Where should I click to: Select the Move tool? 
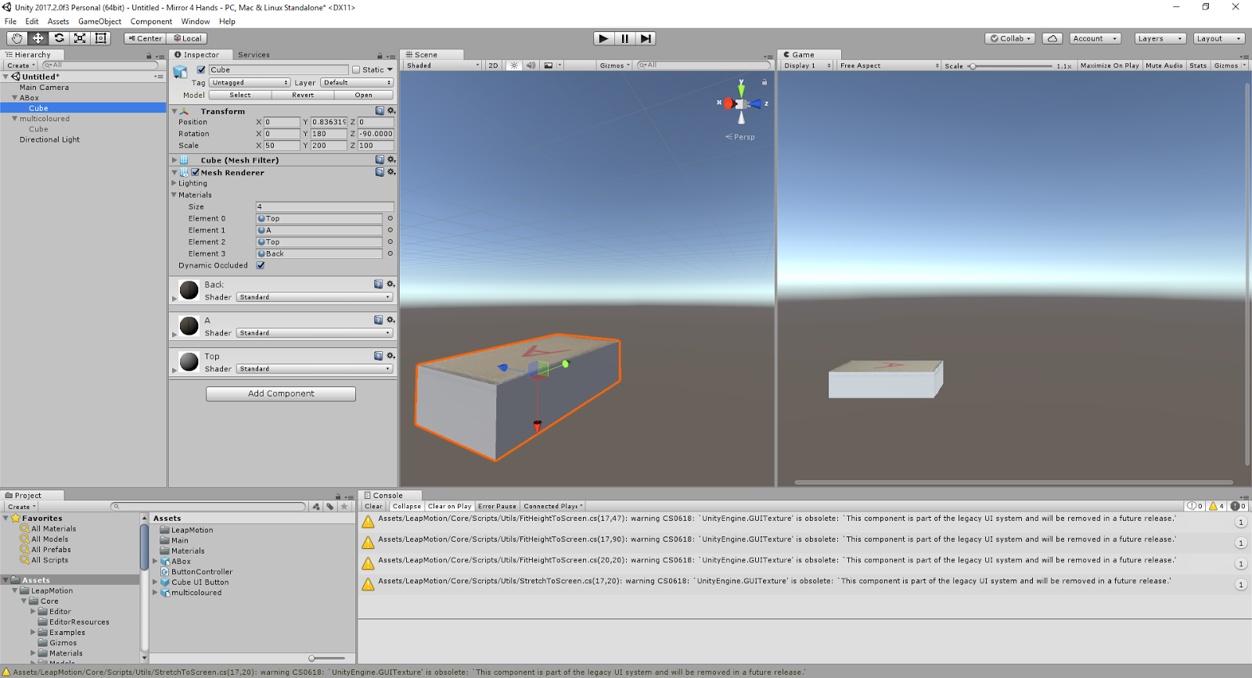pyautogui.click(x=38, y=38)
